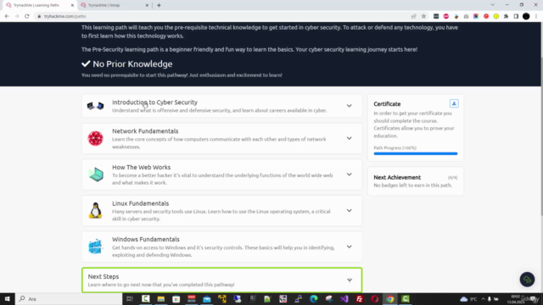Expand the Windows Fundamentals chevron
The height and width of the screenshot is (305, 543).
349,247
